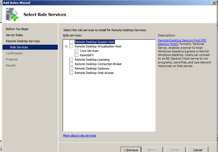Click the server add-role wizard icon

[12, 14]
